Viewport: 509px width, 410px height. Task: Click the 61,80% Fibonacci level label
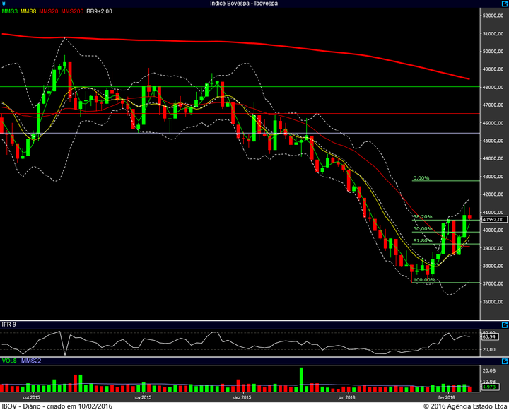coord(423,241)
